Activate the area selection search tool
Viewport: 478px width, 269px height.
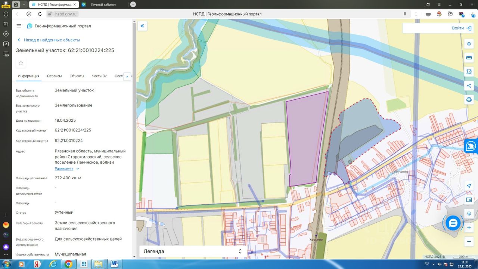click(469, 72)
